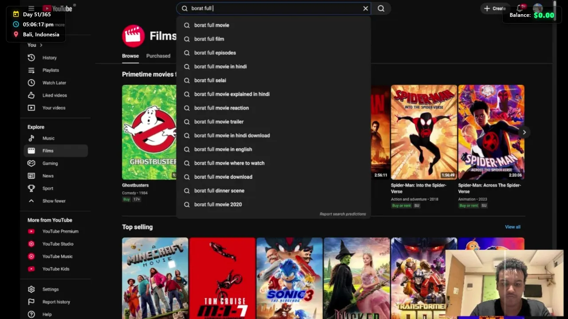Screen dimensions: 568x319
Task: Open Settings in the sidebar
Action: tap(56, 289)
